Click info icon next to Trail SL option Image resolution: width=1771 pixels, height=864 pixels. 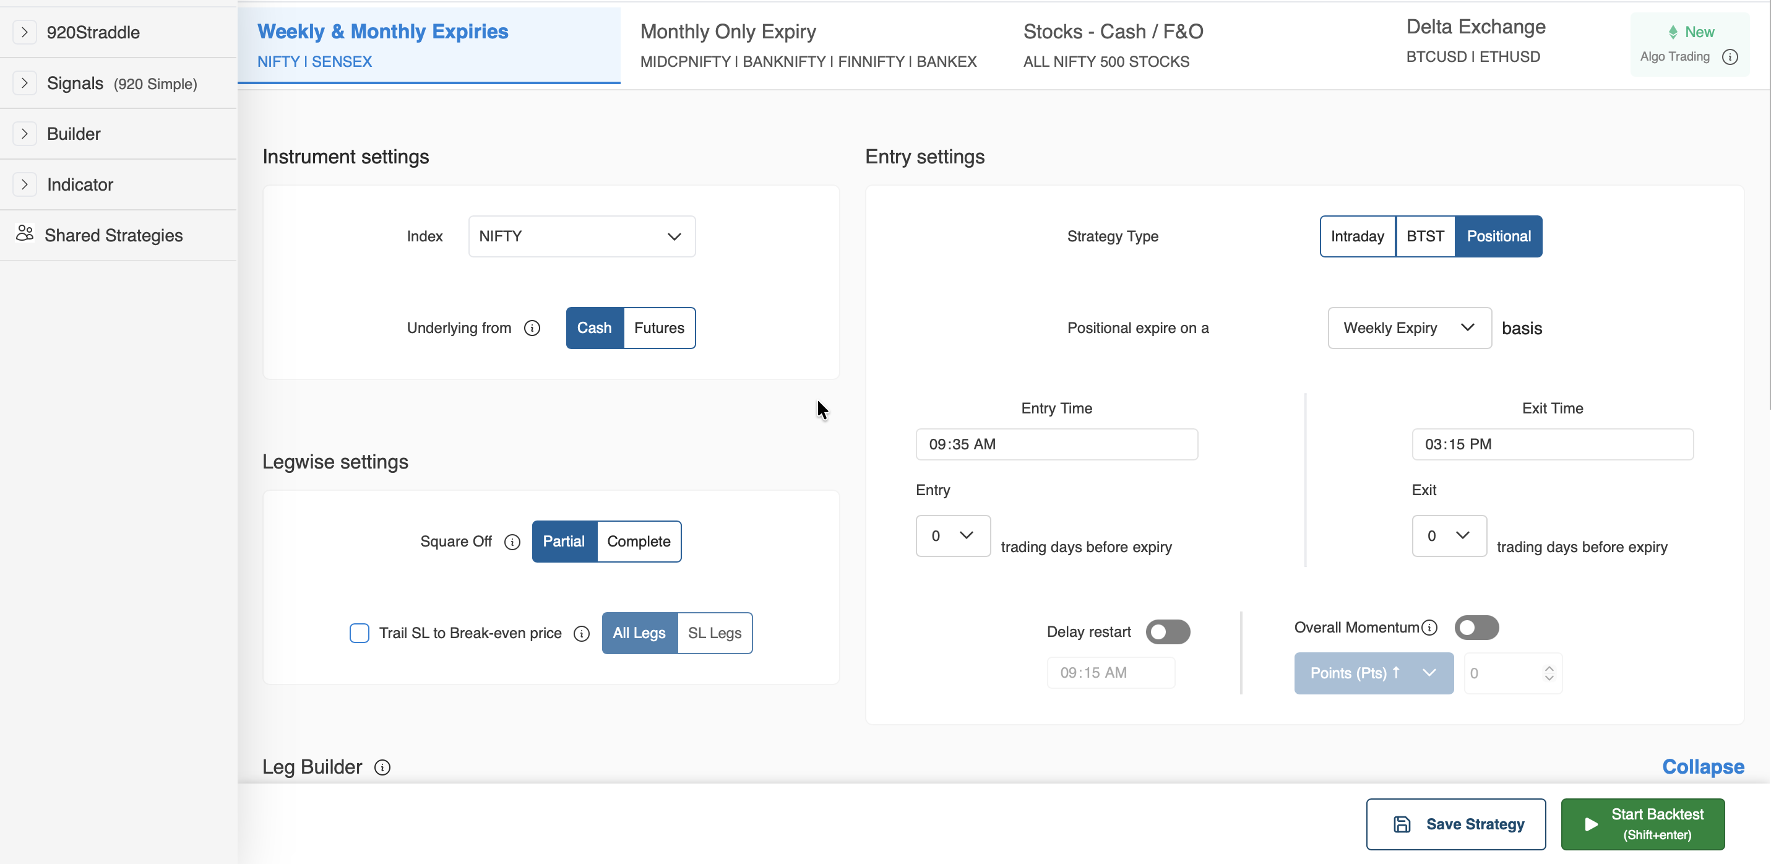click(x=582, y=634)
